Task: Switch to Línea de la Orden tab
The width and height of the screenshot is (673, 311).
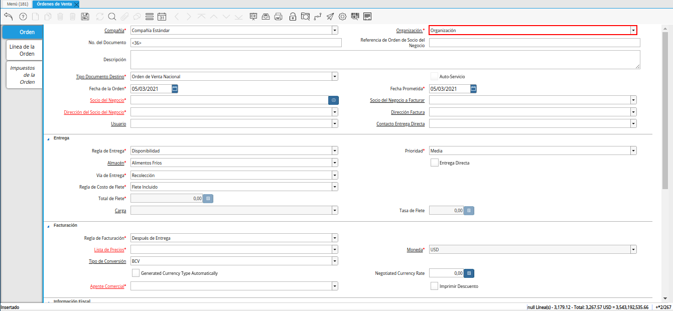Action: point(22,50)
